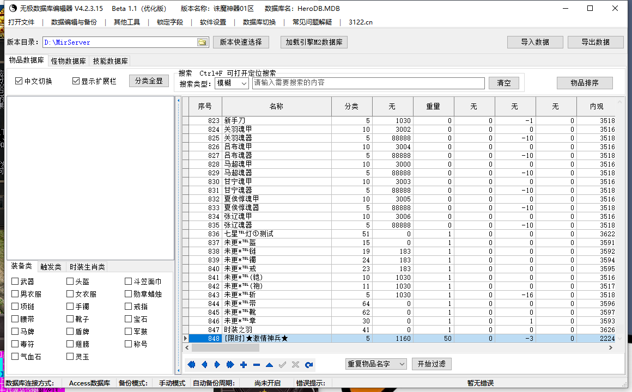Browse folder icon beside version directory
Screen dimensions: 632x392
pyautogui.click(x=202, y=42)
